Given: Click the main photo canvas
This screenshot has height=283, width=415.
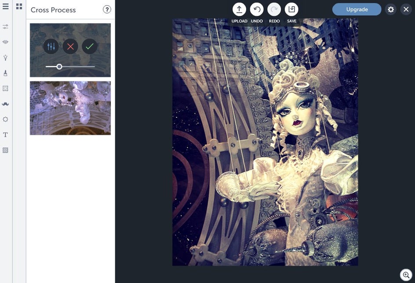Looking at the screenshot, I should point(265,142).
